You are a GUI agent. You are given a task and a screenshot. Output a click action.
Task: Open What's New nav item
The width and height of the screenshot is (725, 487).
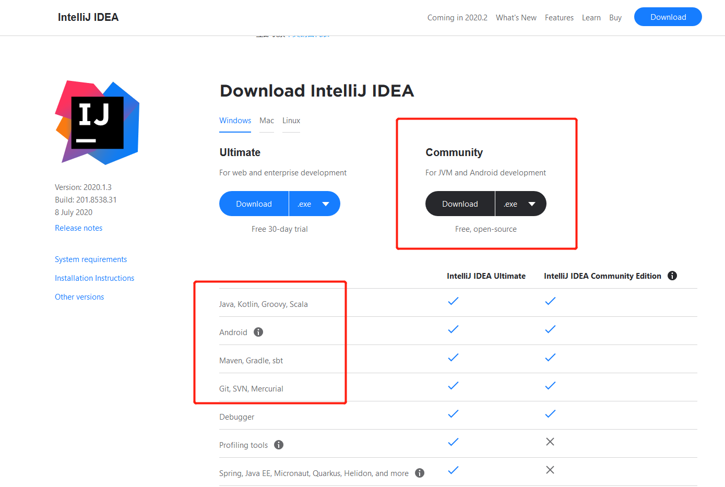click(x=516, y=18)
